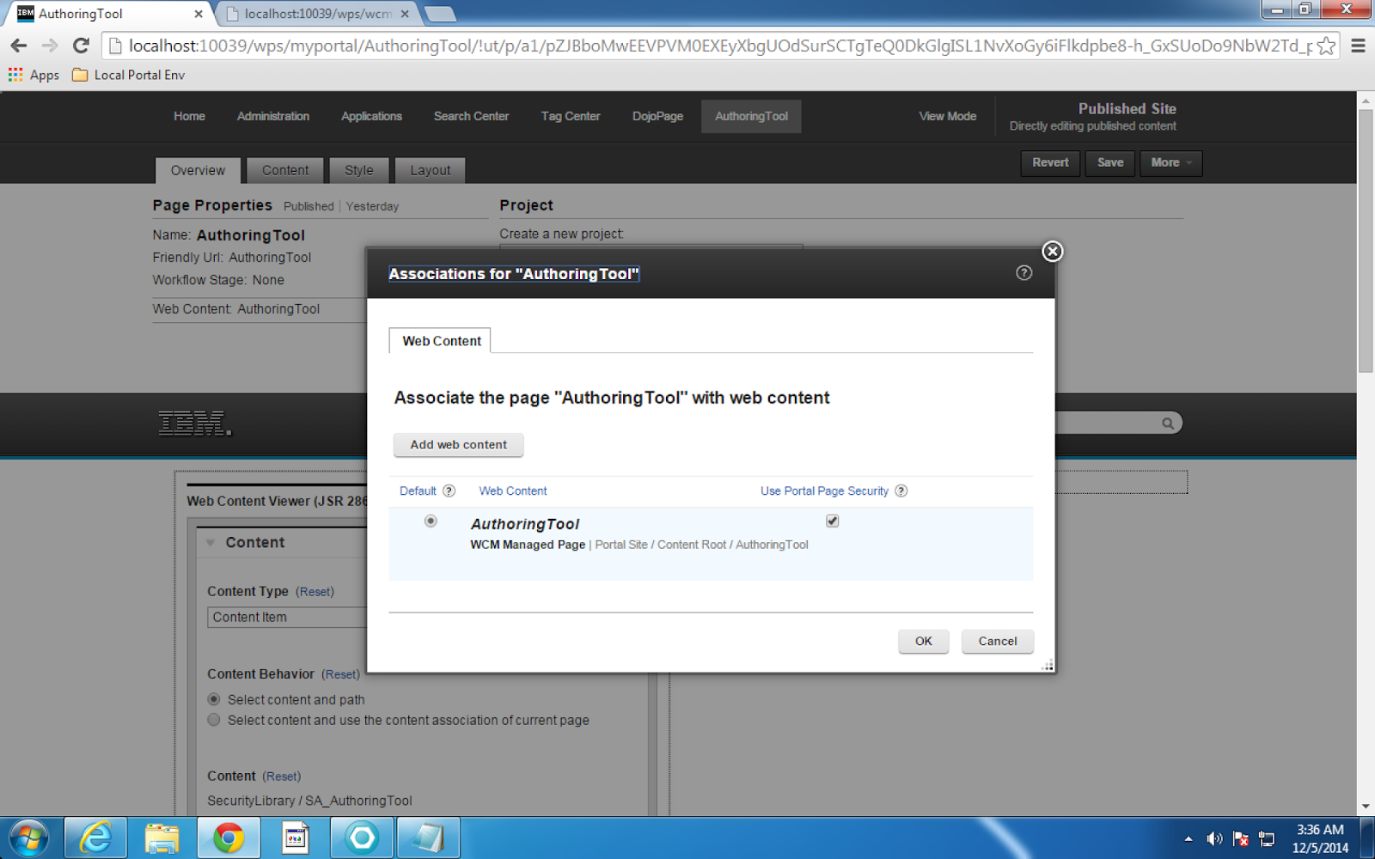Open Windows Start menu

coord(28,838)
